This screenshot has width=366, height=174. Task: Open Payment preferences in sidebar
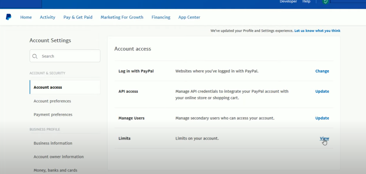coord(53,115)
